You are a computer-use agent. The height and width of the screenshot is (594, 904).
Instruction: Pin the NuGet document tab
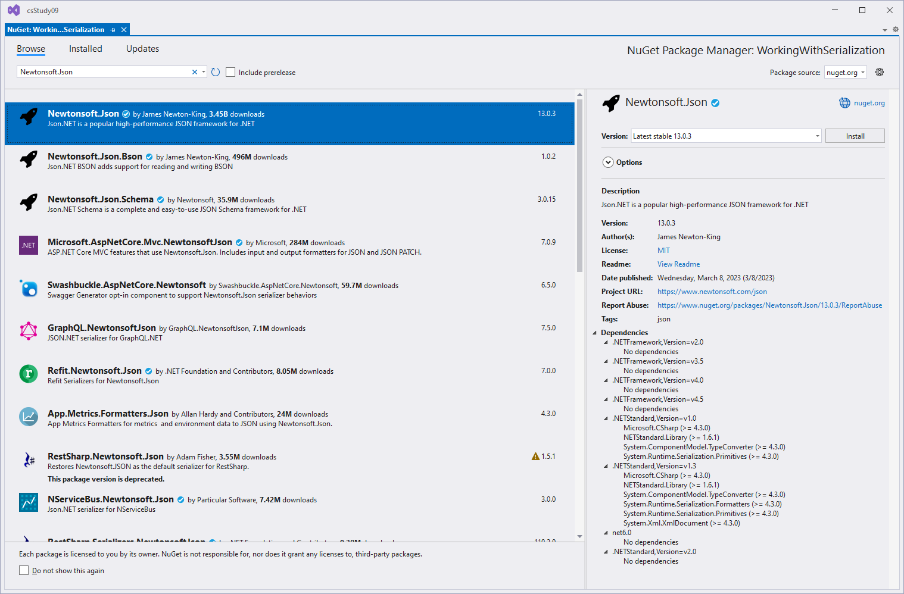pos(113,30)
